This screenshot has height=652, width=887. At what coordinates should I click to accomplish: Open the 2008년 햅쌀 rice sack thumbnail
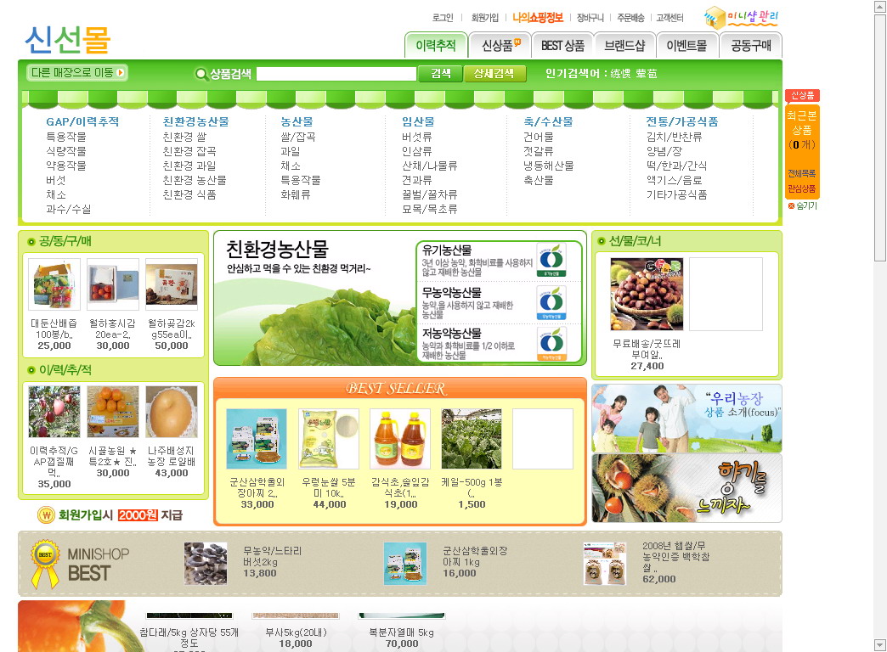click(605, 564)
